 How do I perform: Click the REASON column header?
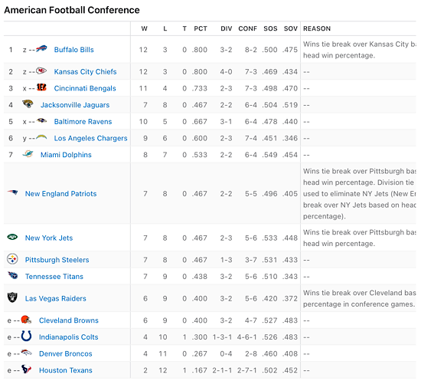point(317,28)
